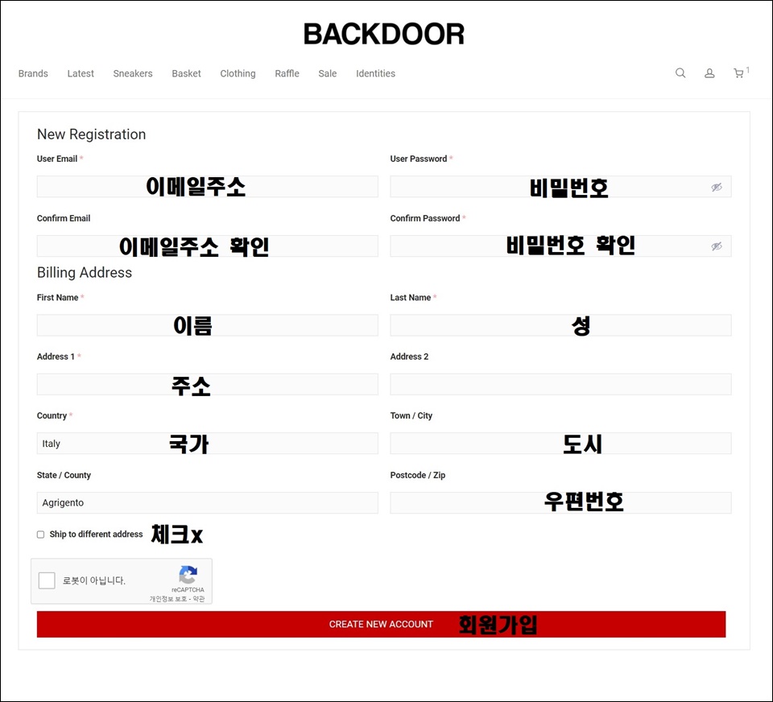
Task: Focus the Last Name field
Action: pyautogui.click(x=560, y=325)
